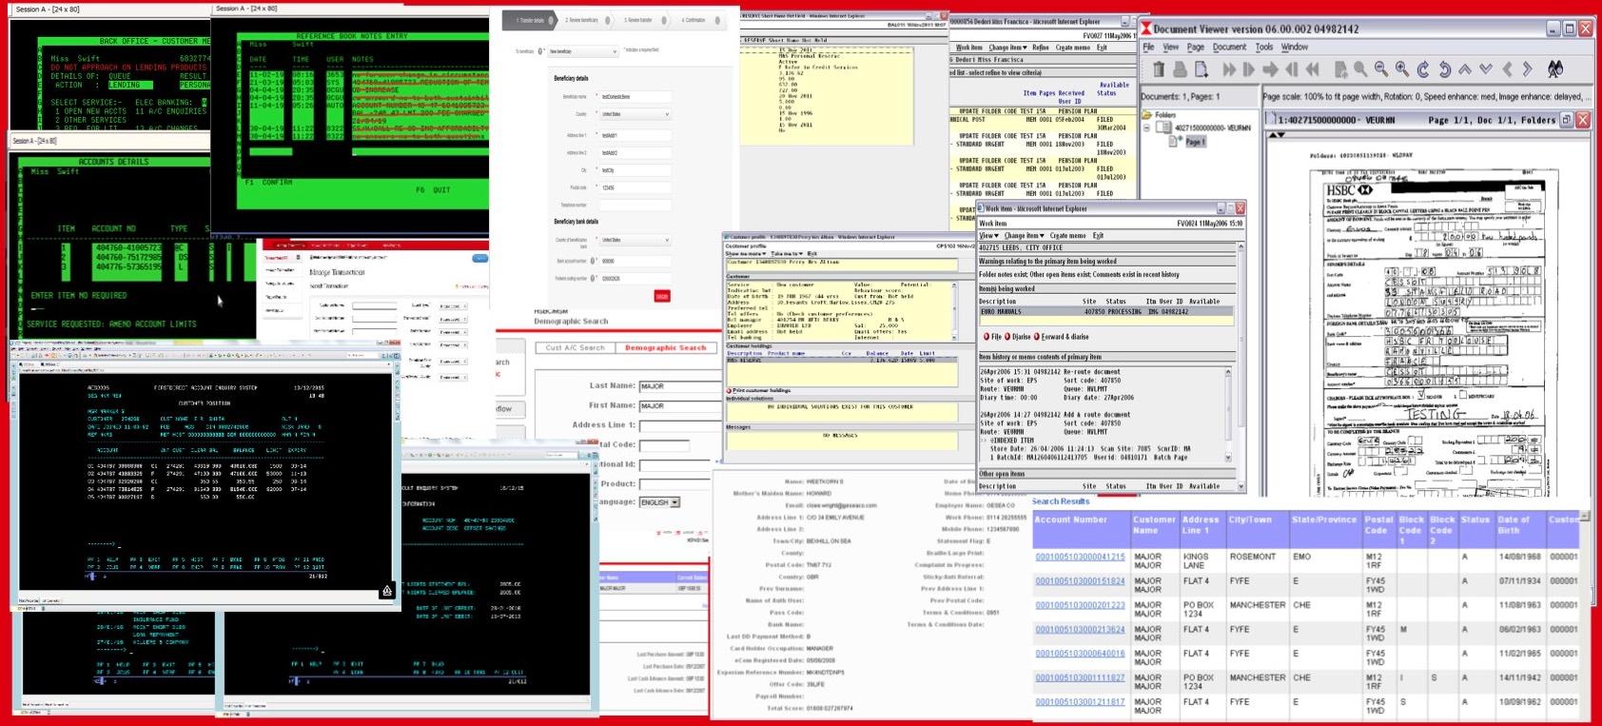This screenshot has height=726, width=1602.
Task: Zoom out with the minus magnifier icon
Action: [1381, 69]
